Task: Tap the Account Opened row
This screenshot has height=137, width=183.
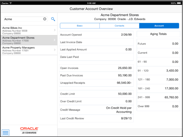Action: click(96, 35)
